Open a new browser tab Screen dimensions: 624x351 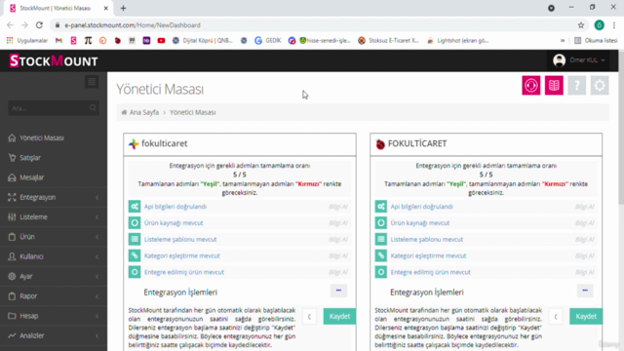[124, 9]
